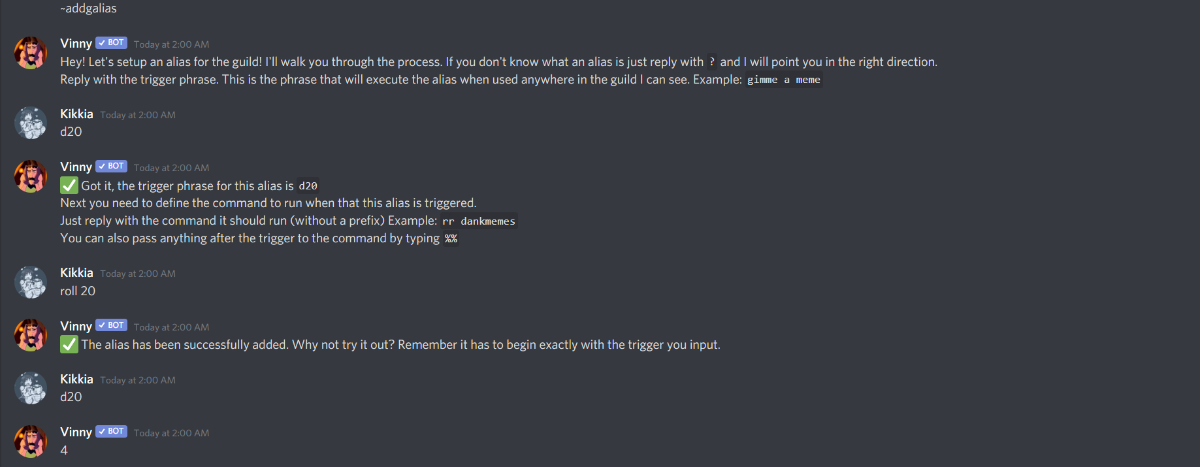Click the BOT badge above the "4" reply

(111, 431)
